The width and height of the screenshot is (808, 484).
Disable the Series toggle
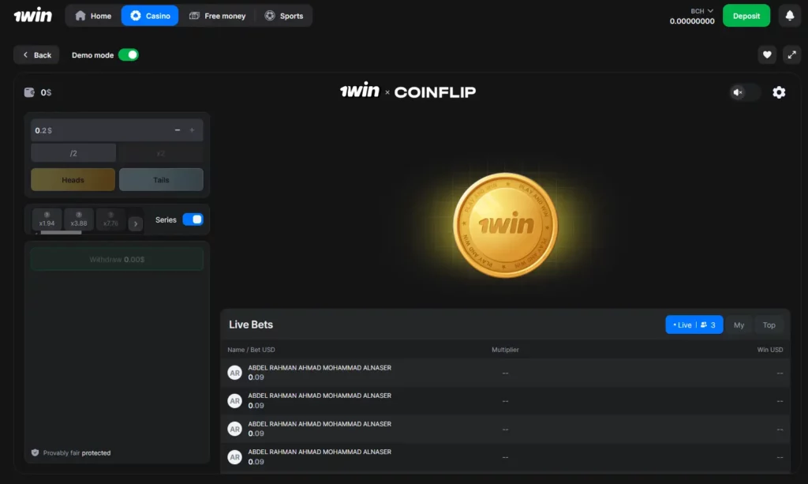click(194, 219)
